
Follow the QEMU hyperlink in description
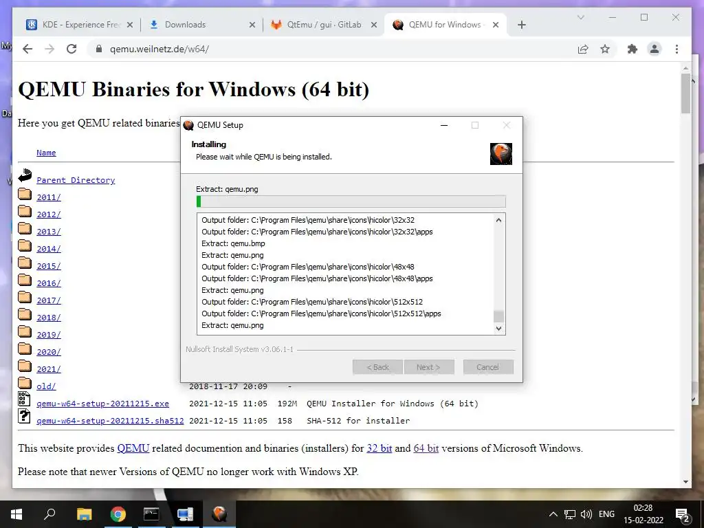(133, 448)
